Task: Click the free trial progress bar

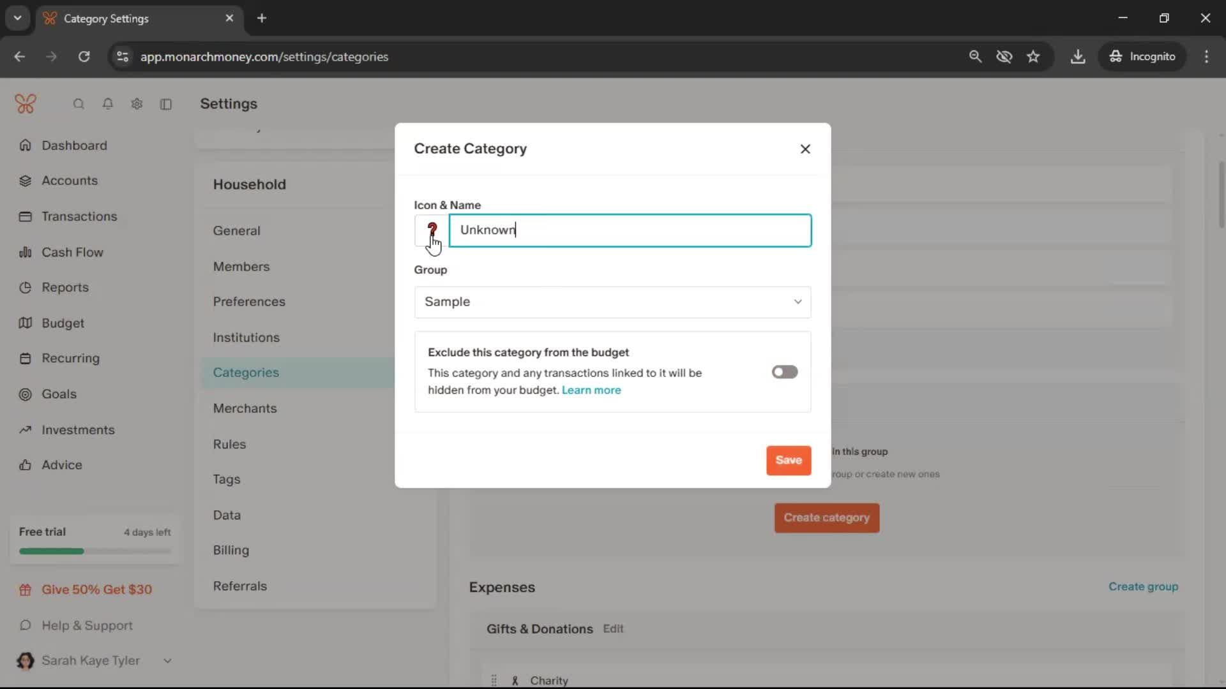Action: click(x=95, y=551)
